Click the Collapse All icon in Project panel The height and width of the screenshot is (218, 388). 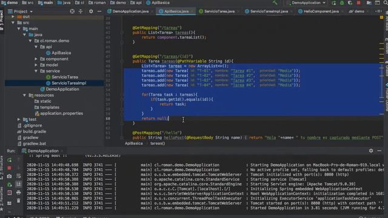(x=81, y=12)
